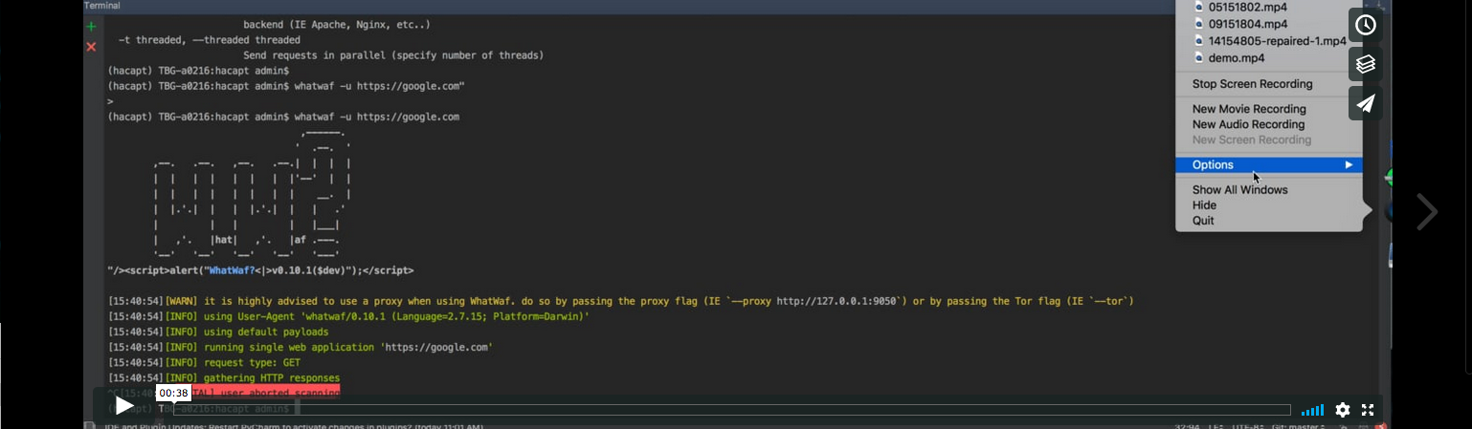Click the alert("WhatWaf?") script line
The height and width of the screenshot is (429, 1472).
point(260,270)
